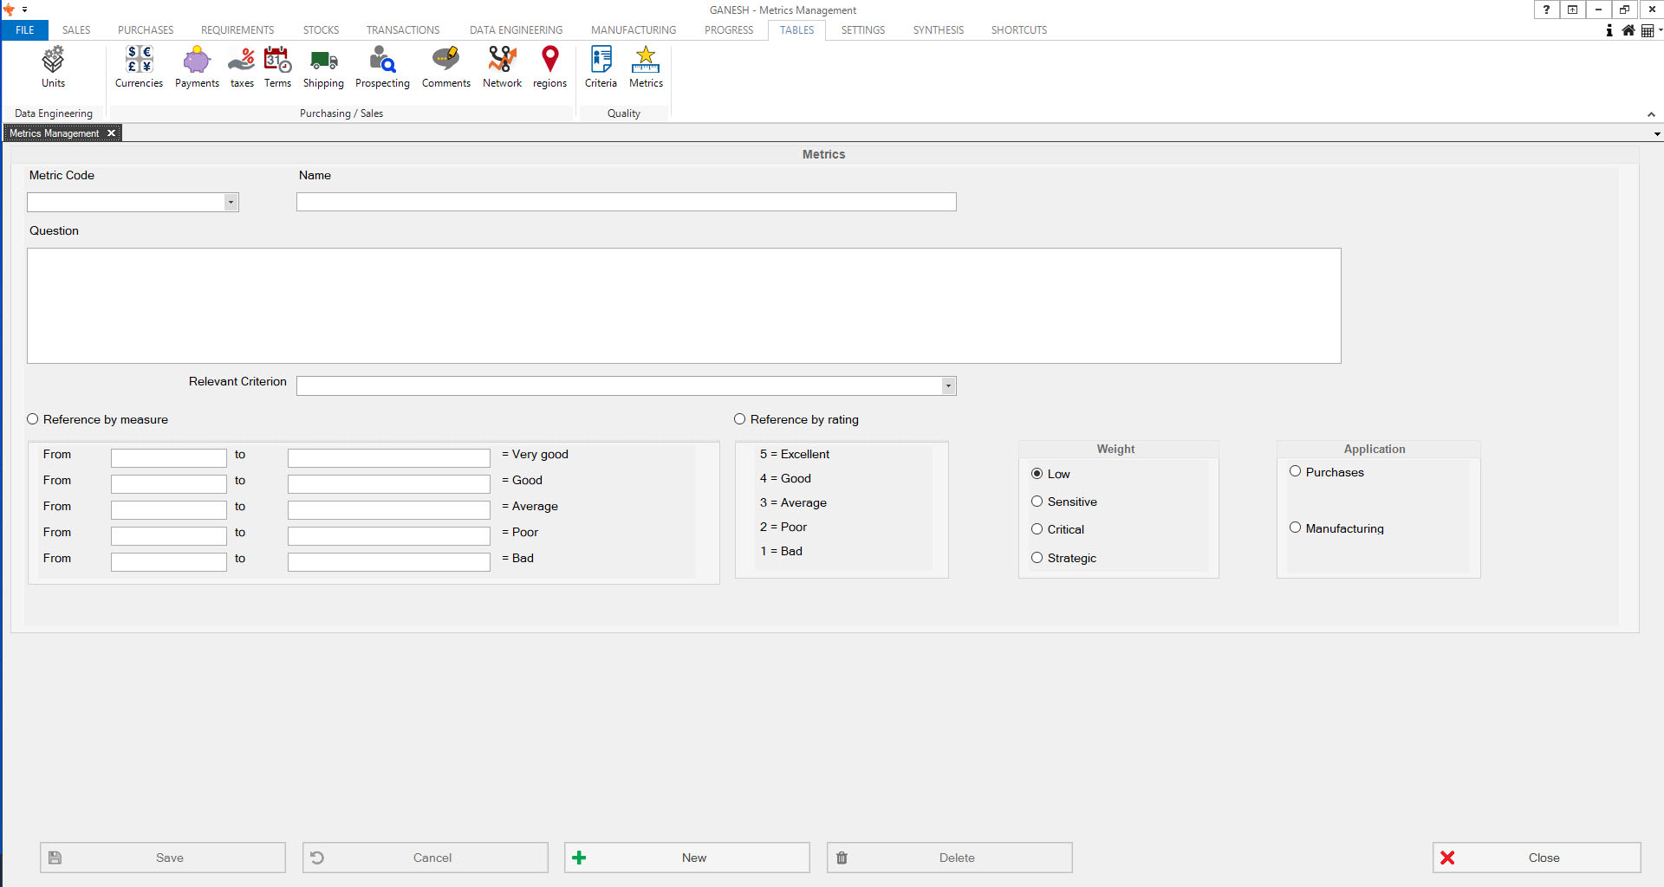Choose the Strategic weight option
Viewport: 1664px width, 887px height.
click(x=1037, y=558)
